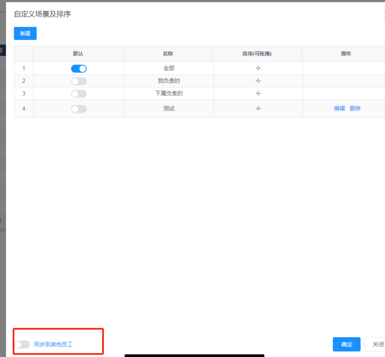Click the drag handle icon for 全部 row
385x357 pixels.
258,68
